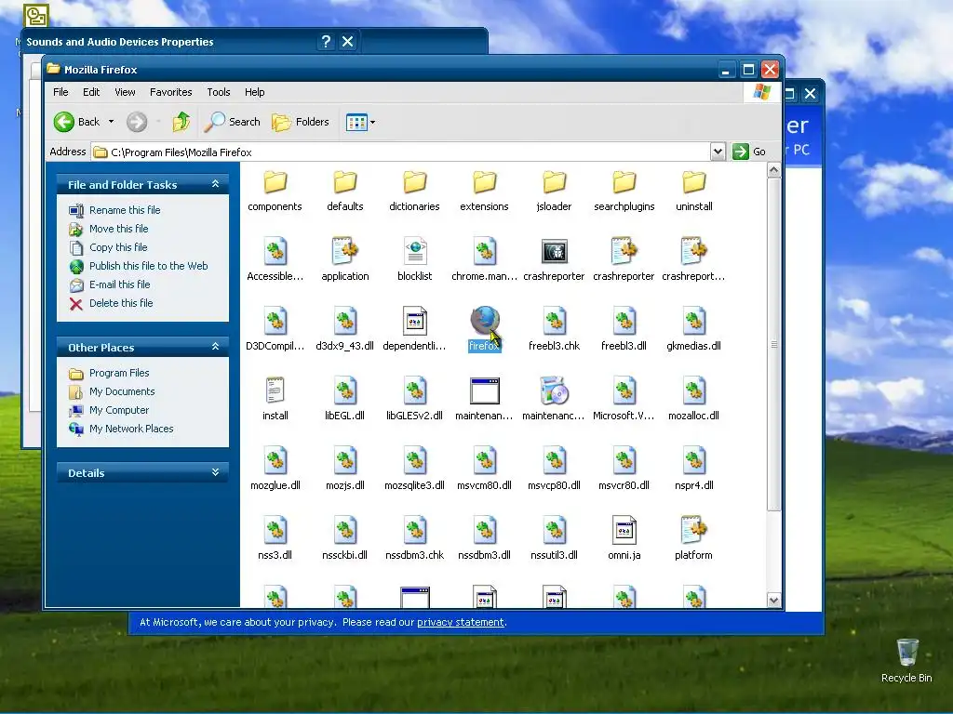Select the mozsqlite3.dll file
The height and width of the screenshot is (714, 953).
[414, 460]
